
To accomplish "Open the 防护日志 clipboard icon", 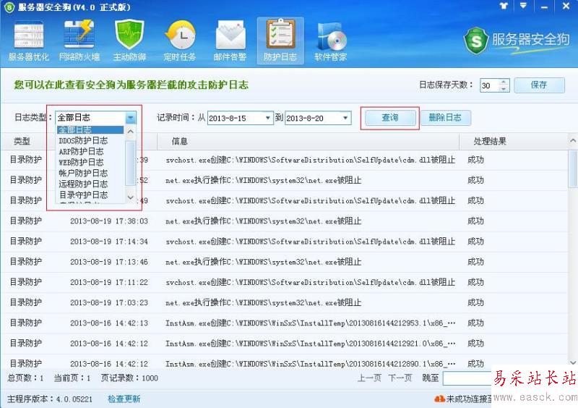I will point(280,41).
